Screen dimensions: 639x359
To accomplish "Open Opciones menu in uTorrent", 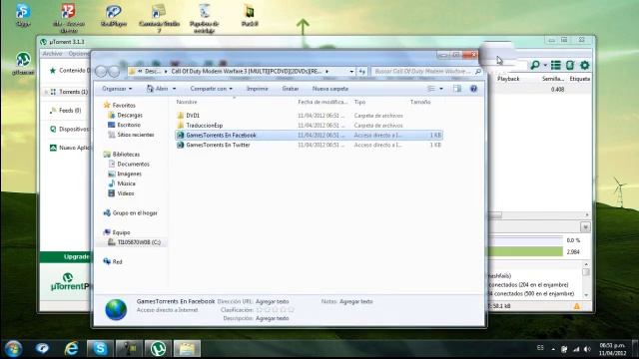I will pos(79,54).
